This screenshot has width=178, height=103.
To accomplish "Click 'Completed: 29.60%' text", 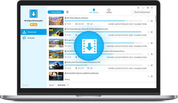I will point(140,68).
